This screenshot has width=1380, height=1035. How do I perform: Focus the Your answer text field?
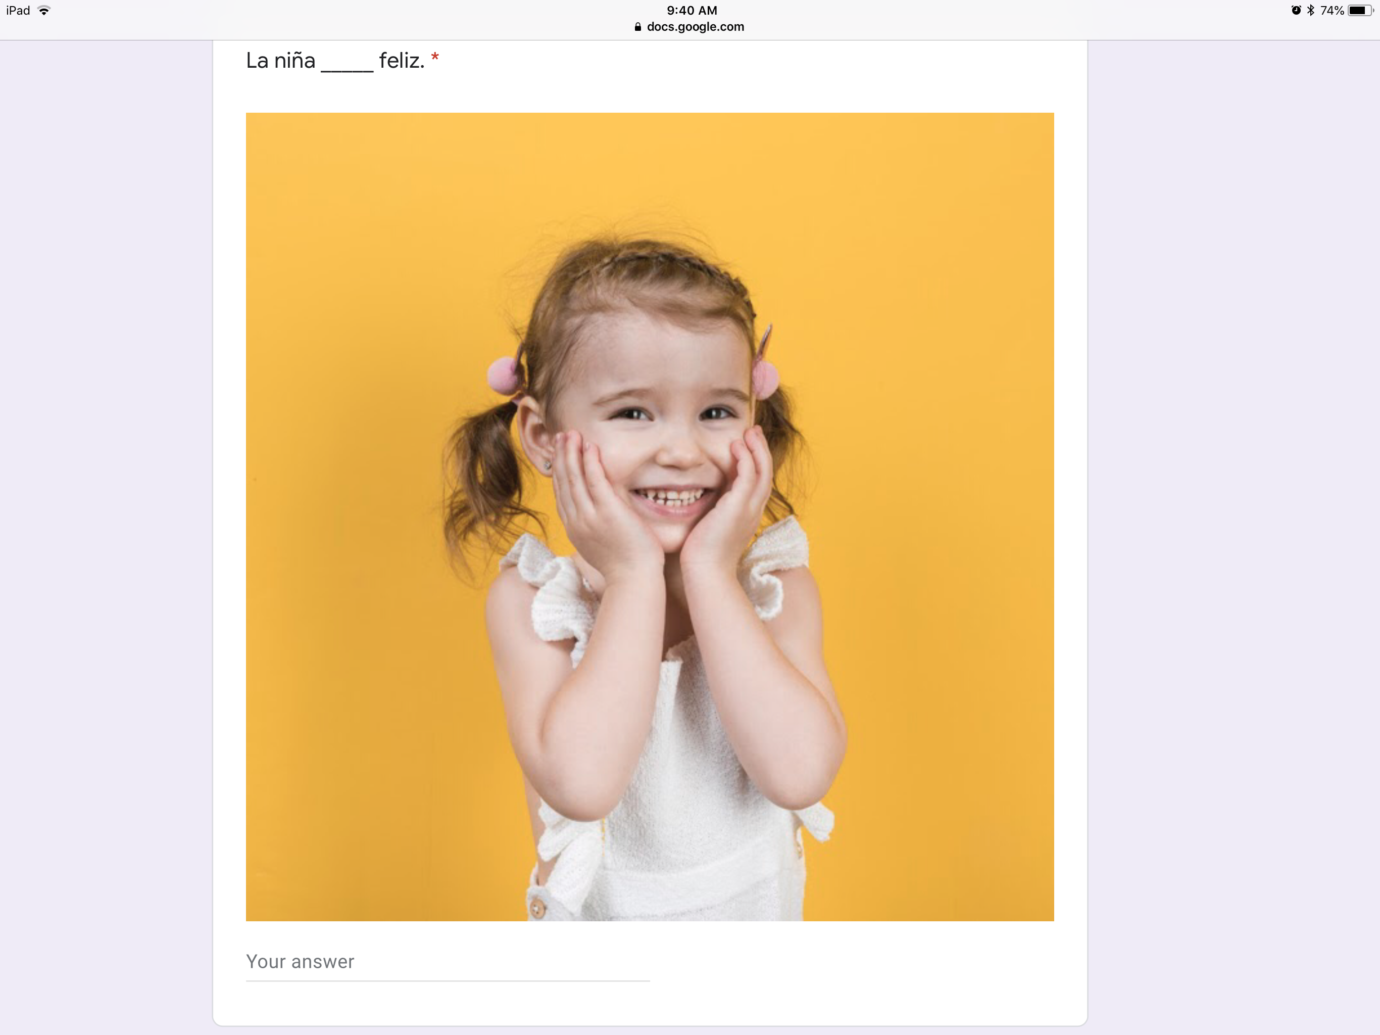[448, 962]
